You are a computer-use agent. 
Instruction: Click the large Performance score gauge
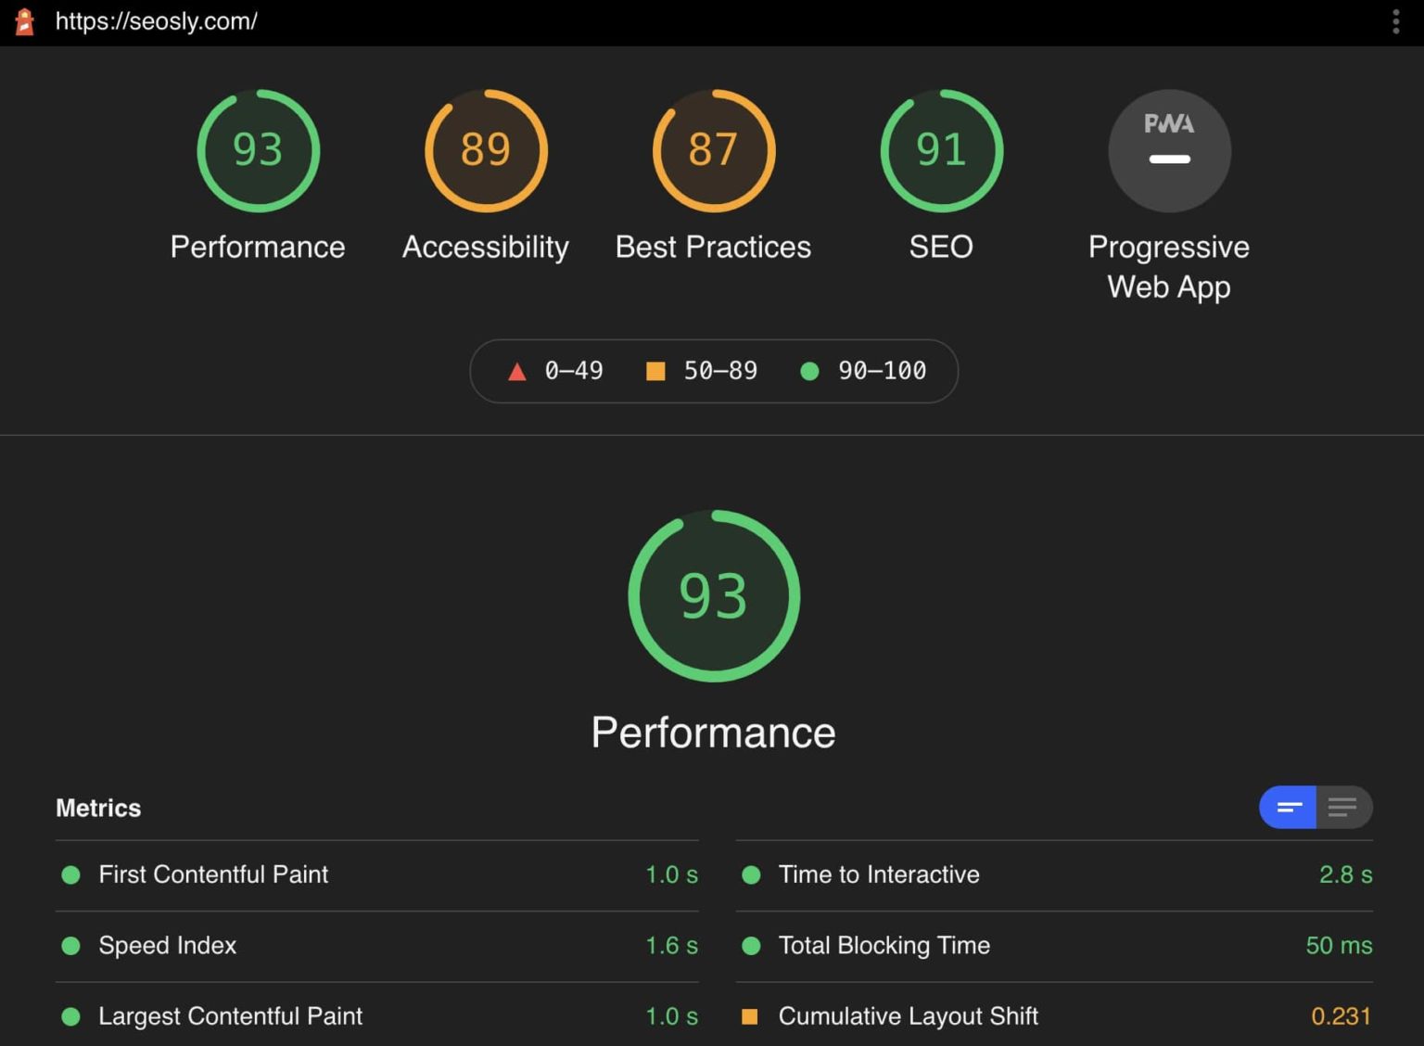pyautogui.click(x=714, y=596)
